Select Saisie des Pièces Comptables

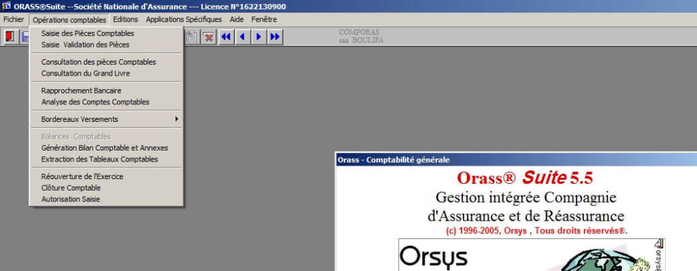pos(107,33)
